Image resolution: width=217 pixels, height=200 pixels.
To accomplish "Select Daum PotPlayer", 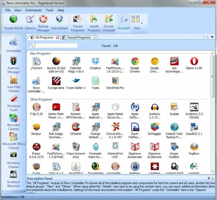I will (135, 131).
